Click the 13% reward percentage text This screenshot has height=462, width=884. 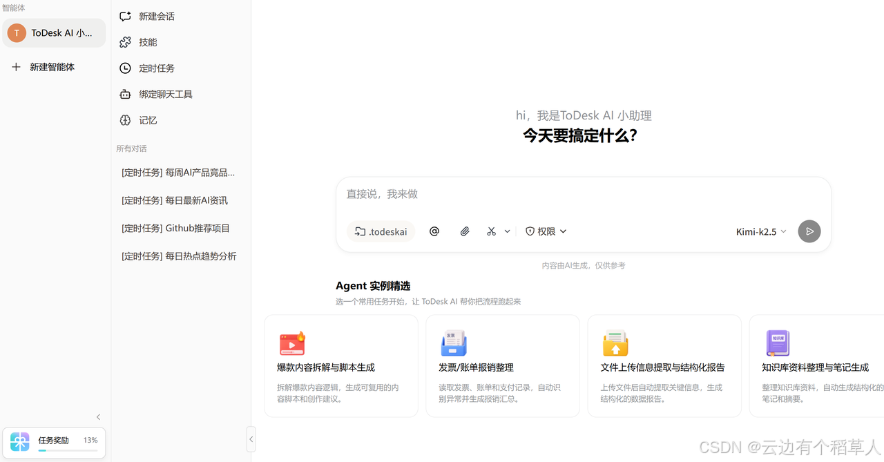(x=90, y=440)
